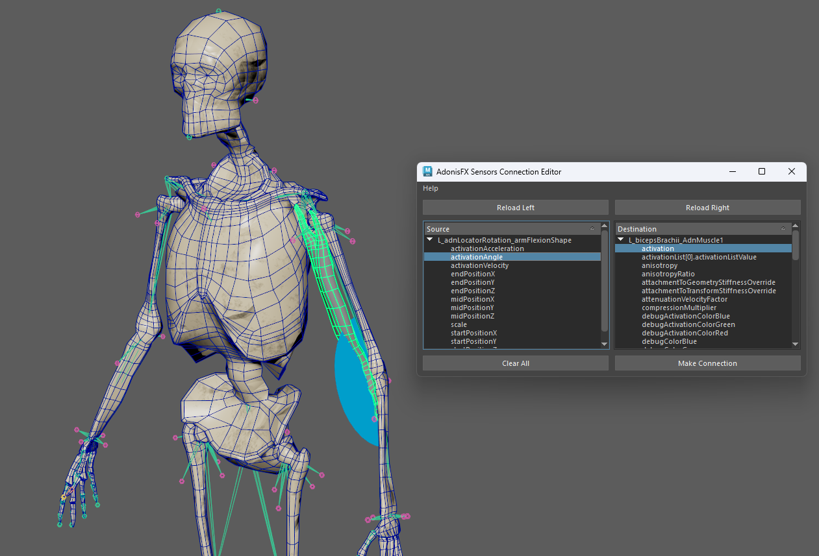Viewport: 819px width, 556px height.
Task: Click the down arrow on the Source list scrollbar
Action: pyautogui.click(x=604, y=344)
